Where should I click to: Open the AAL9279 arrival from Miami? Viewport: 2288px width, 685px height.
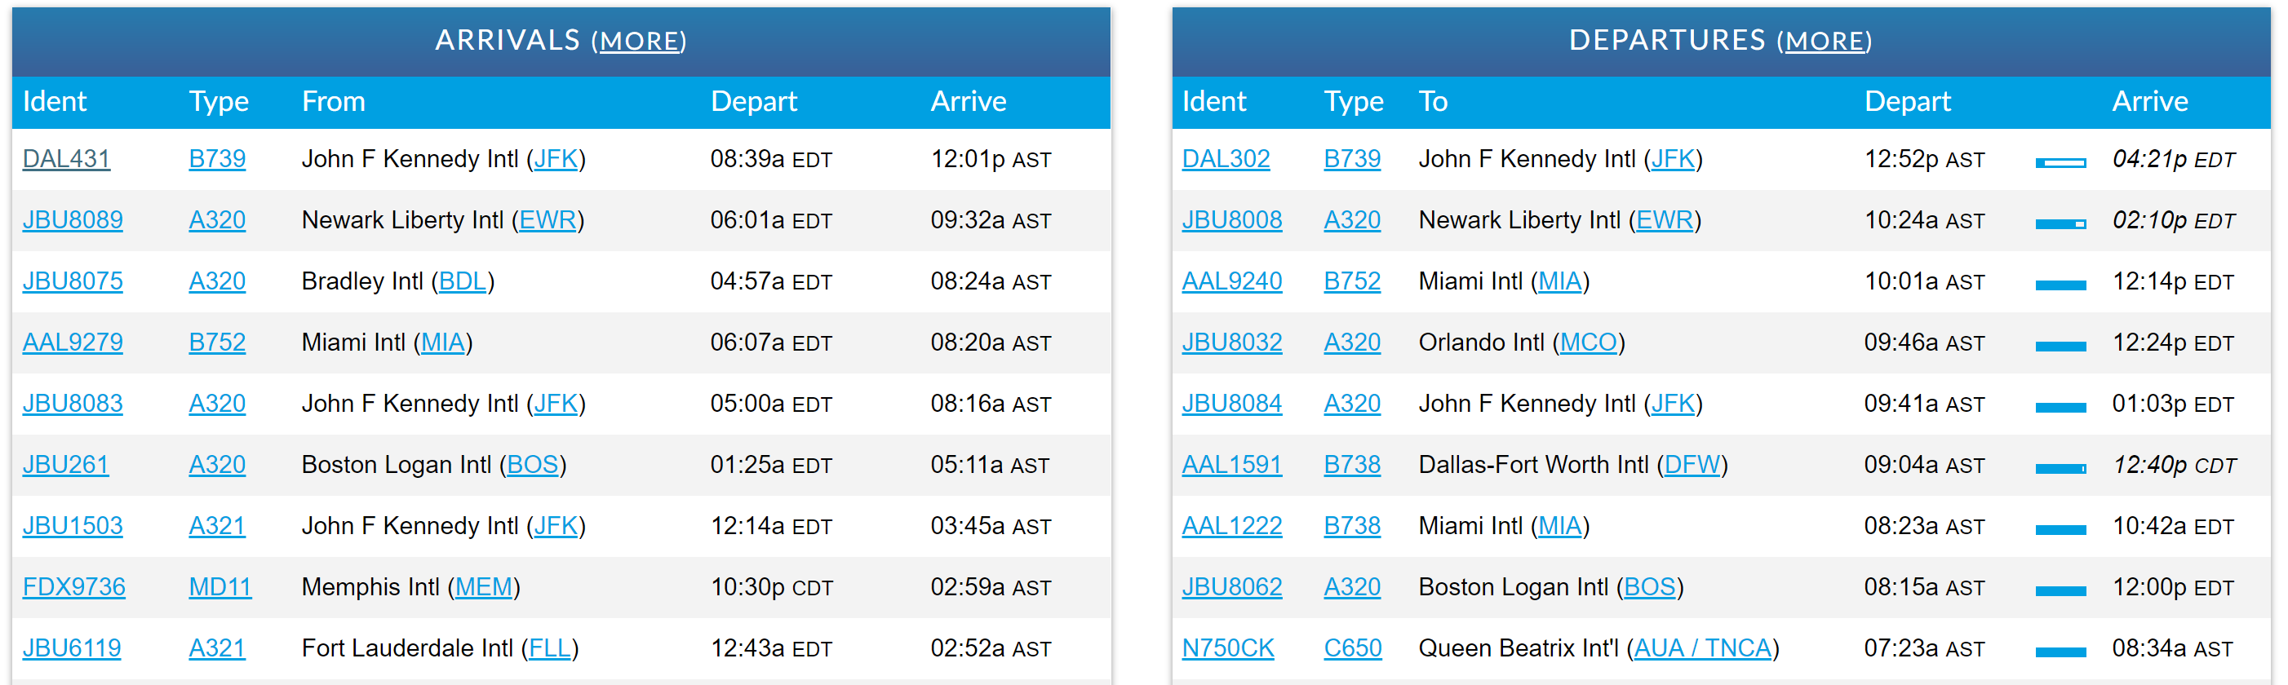pyautogui.click(x=72, y=342)
